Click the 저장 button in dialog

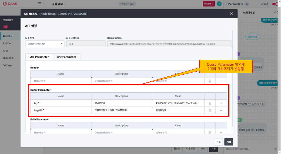pos(229,142)
